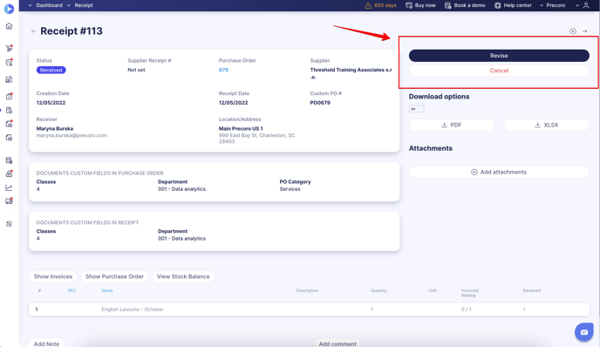Open the delivery truck sidebar icon
Viewport: 600px width, 347px height.
(10, 201)
